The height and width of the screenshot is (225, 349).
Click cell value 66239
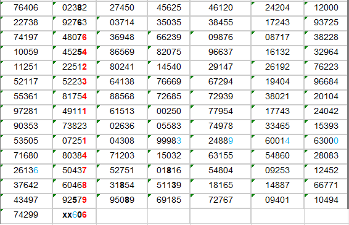tap(169, 38)
